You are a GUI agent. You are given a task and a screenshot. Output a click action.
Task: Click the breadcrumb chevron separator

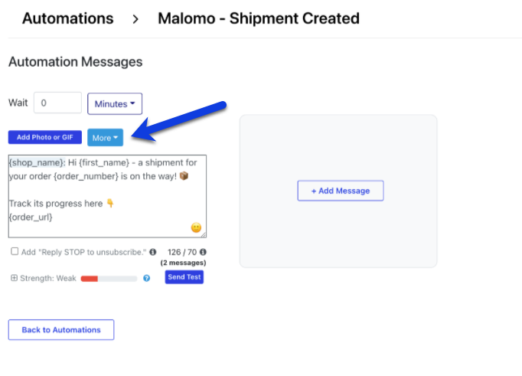tap(135, 19)
